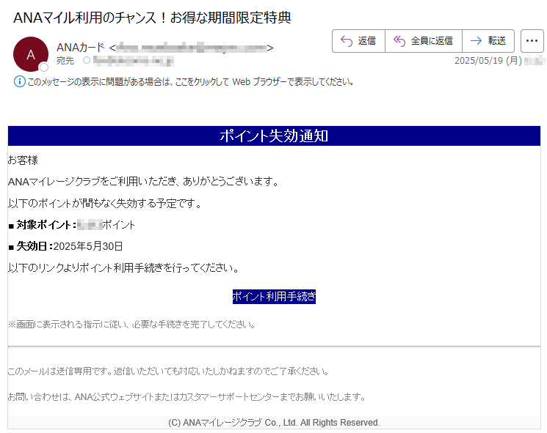
Task: Click the (C) ANAマイレージクラブ copyright footer
Action: click(274, 423)
